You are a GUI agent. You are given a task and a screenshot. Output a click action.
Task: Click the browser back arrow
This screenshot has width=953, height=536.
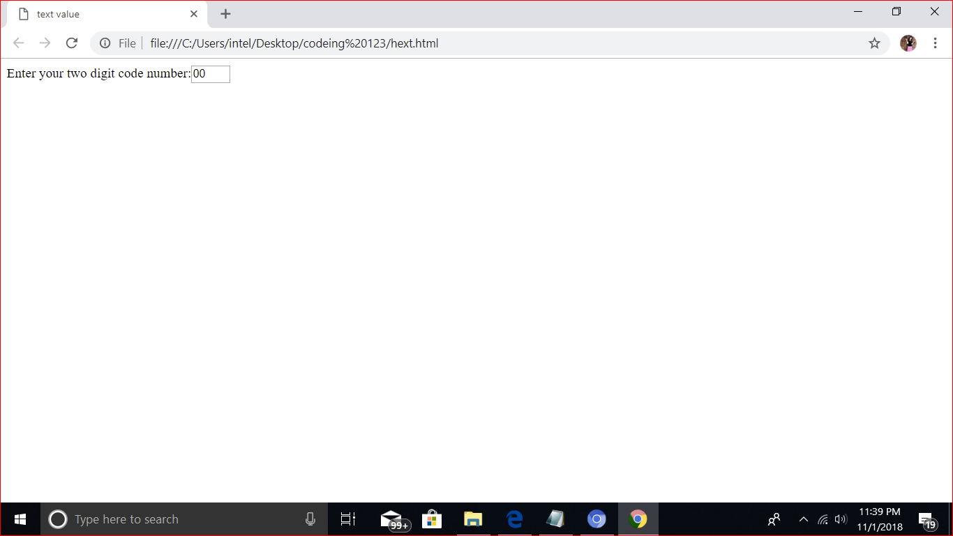coord(18,43)
